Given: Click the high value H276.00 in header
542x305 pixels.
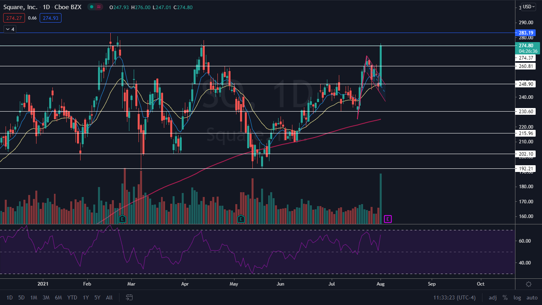Looking at the screenshot, I should pyautogui.click(x=141, y=7).
